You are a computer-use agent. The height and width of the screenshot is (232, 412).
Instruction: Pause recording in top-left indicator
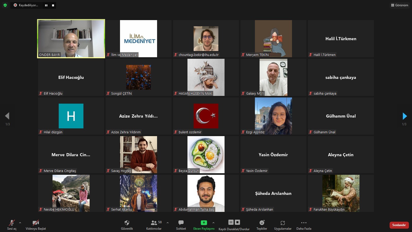coord(46,5)
